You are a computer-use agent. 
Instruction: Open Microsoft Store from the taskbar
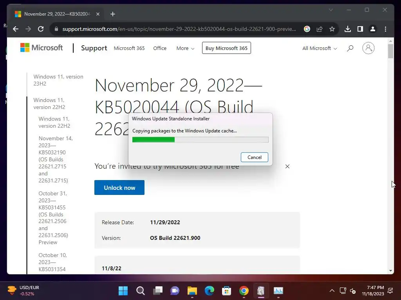tap(227, 291)
